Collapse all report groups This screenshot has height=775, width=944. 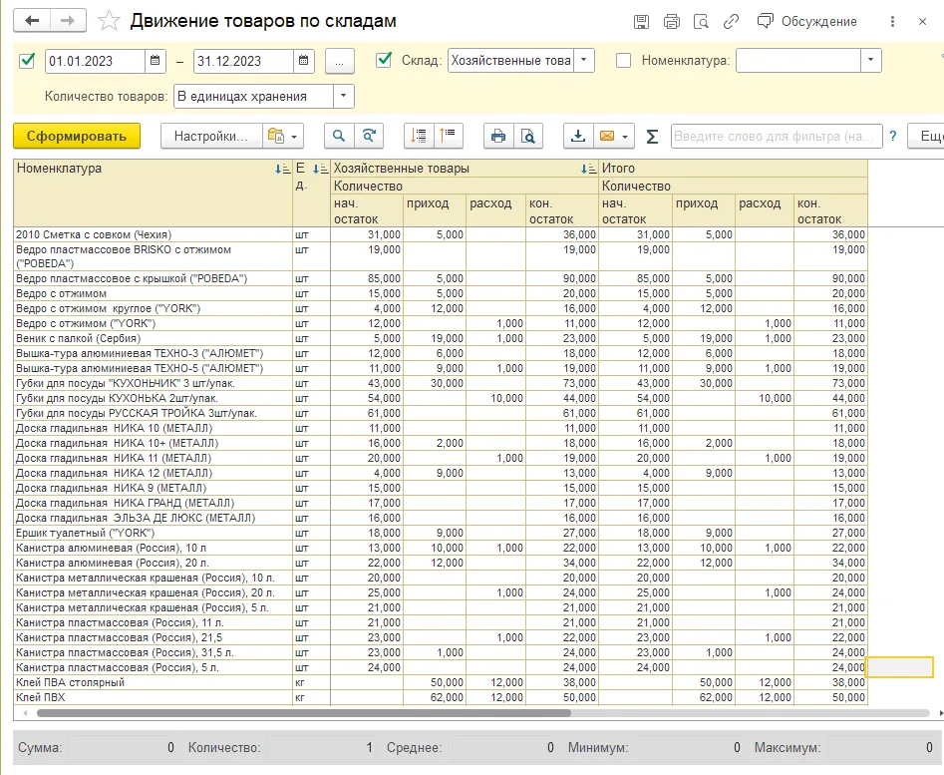pyautogui.click(x=448, y=136)
